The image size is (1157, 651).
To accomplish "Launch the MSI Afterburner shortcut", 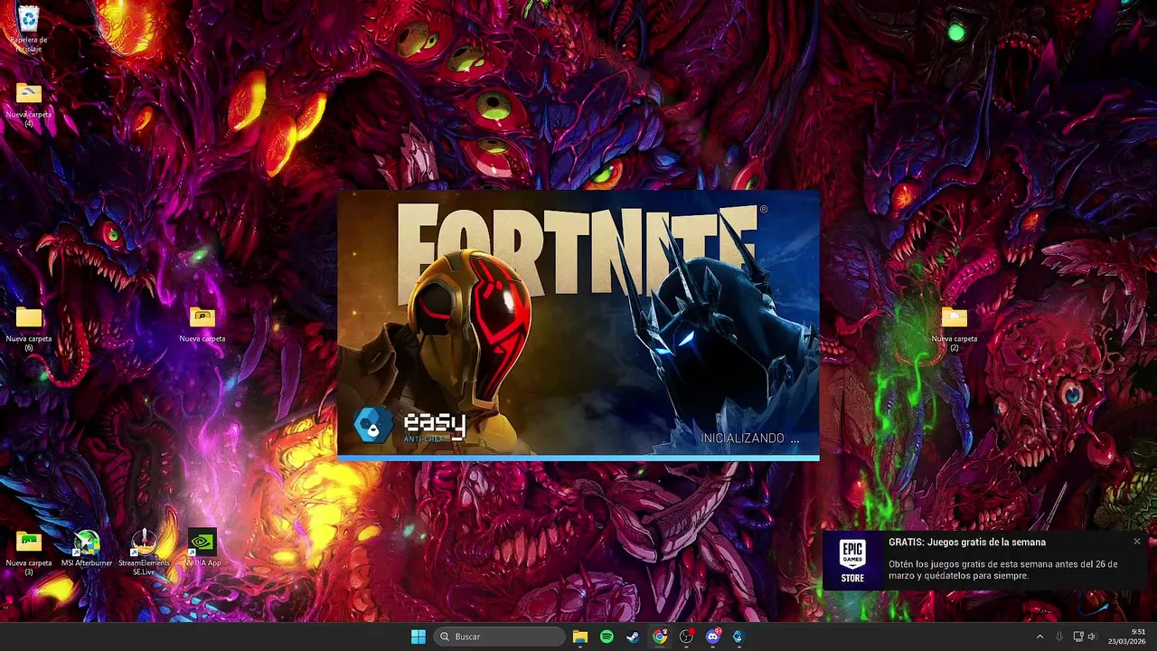I will (x=87, y=548).
